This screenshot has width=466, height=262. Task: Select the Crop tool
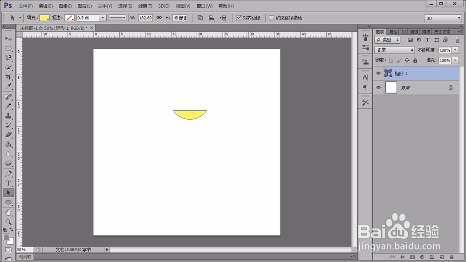click(8, 77)
